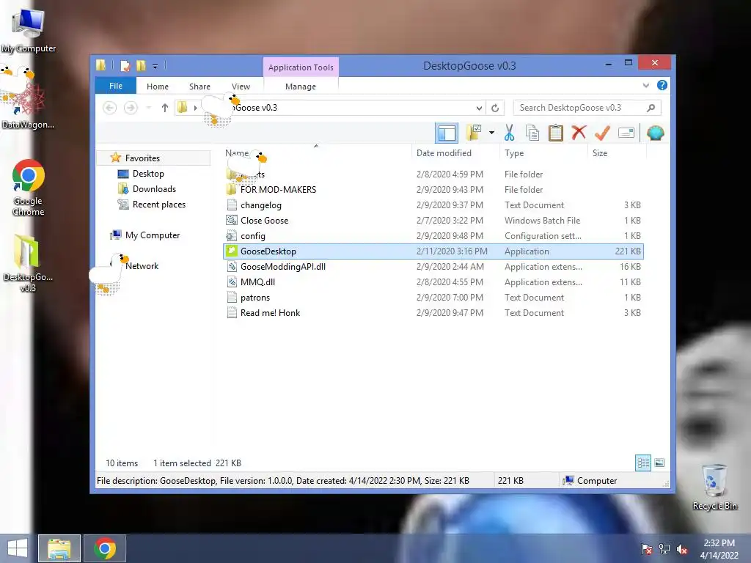Sort by the Date modified column
The image size is (751, 563).
tap(444, 153)
